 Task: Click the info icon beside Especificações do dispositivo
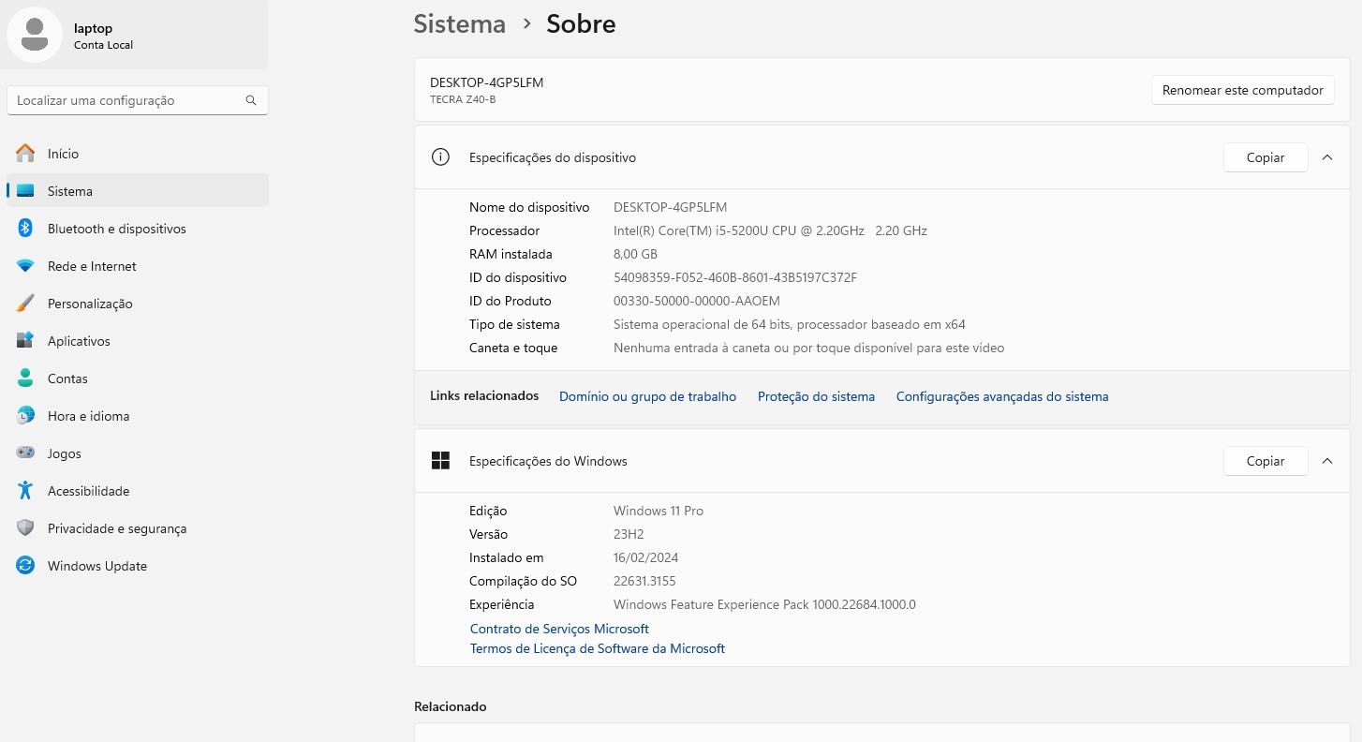click(x=440, y=157)
